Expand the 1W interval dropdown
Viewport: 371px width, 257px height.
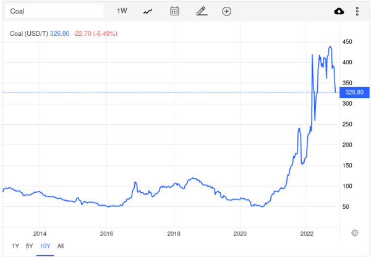[122, 11]
